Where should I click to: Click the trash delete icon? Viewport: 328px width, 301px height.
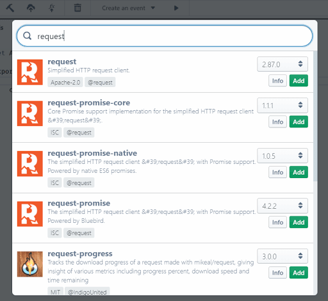pyautogui.click(x=78, y=8)
